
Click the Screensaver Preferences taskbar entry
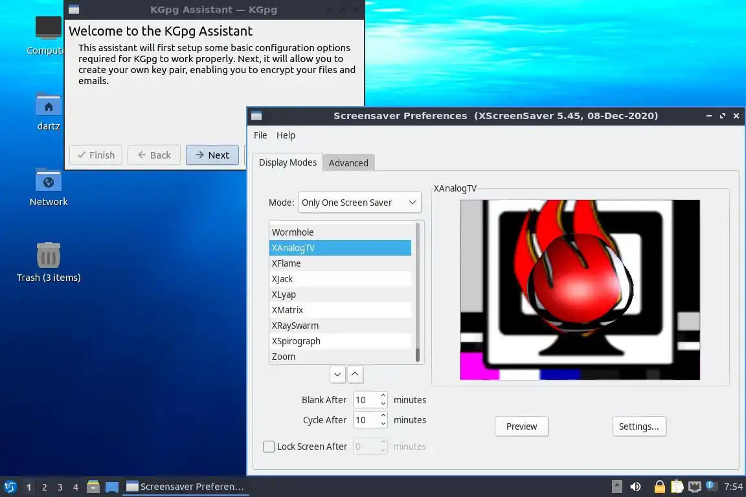coord(186,487)
